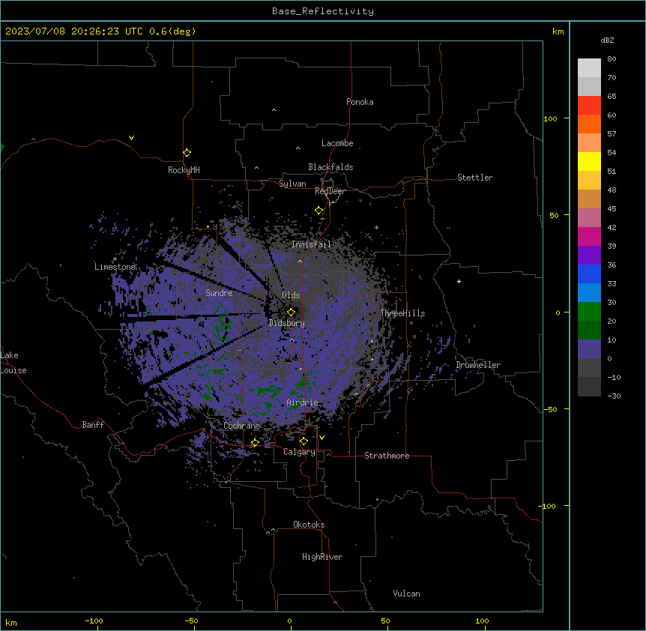
Task: Click the km unit label at top right
Action: coord(558,31)
